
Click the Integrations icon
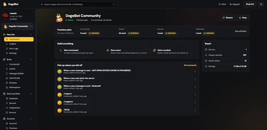[x=7, y=108]
